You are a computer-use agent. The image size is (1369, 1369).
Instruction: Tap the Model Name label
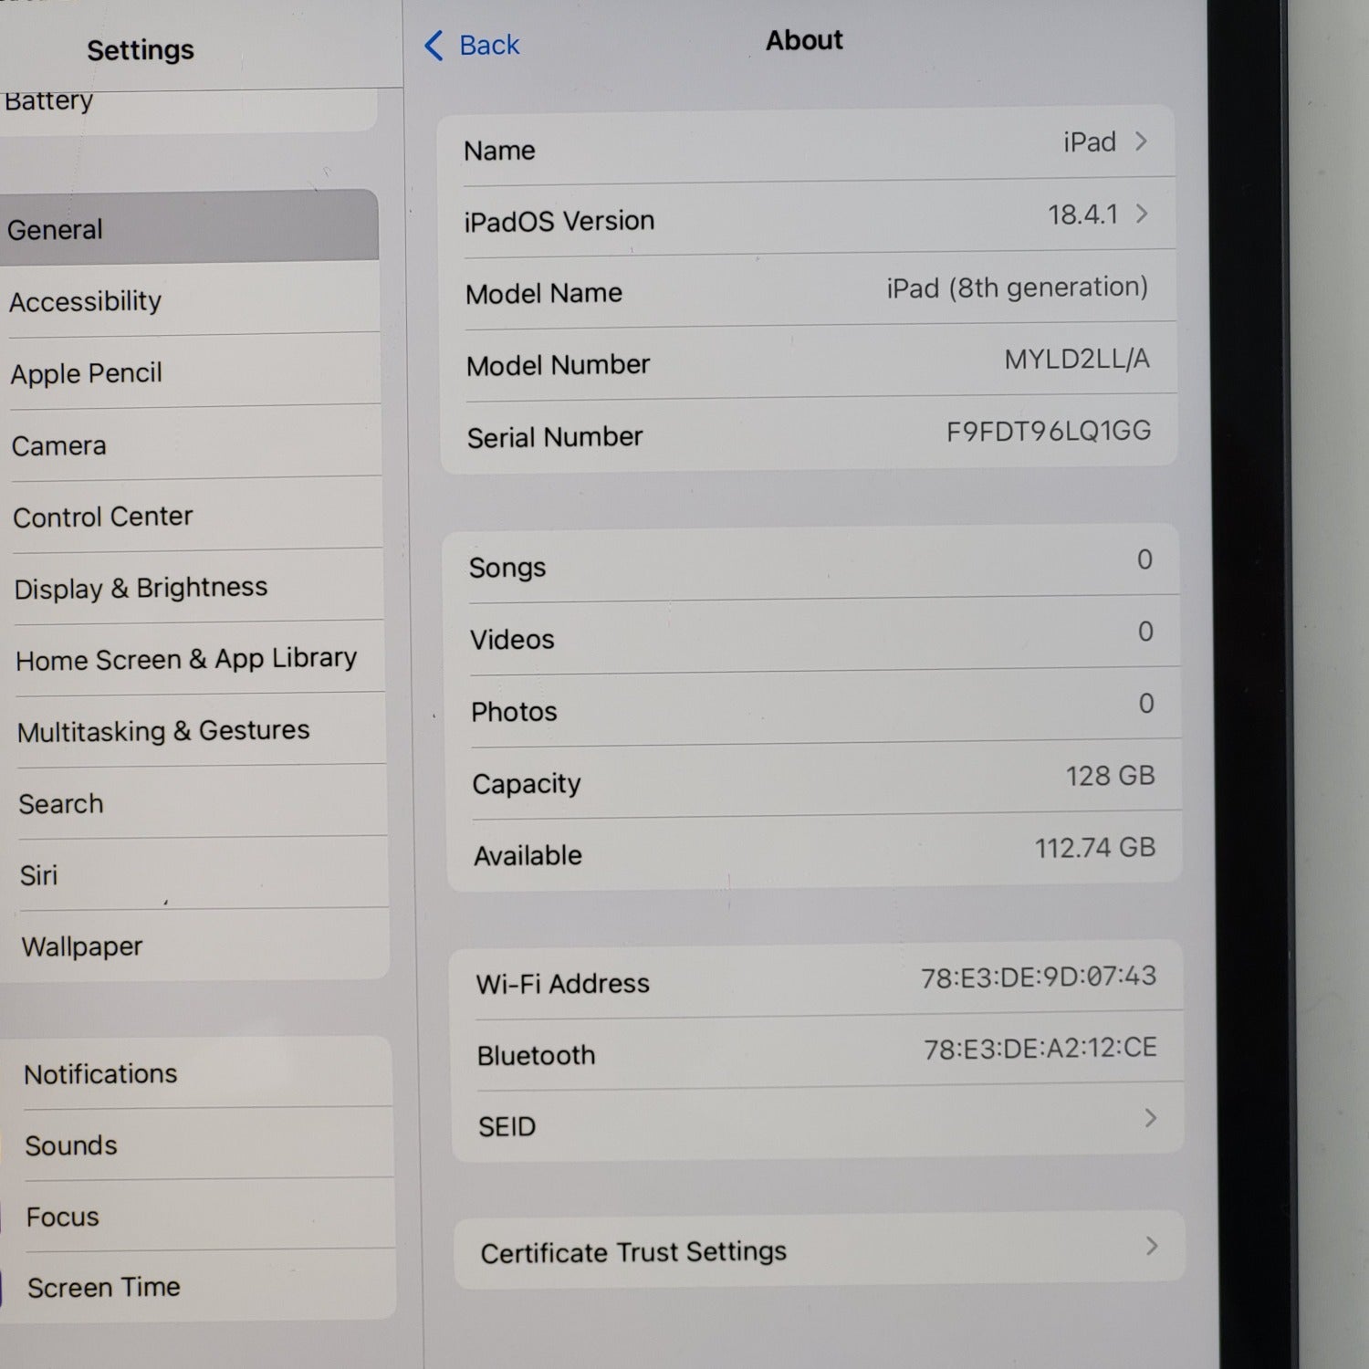coord(544,293)
